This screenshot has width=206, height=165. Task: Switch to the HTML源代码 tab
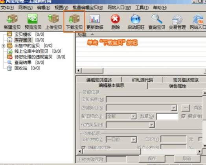(x=142, y=80)
